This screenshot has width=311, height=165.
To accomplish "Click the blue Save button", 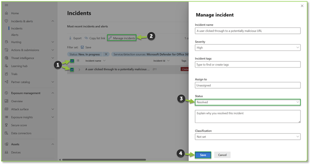I will tap(203, 155).
